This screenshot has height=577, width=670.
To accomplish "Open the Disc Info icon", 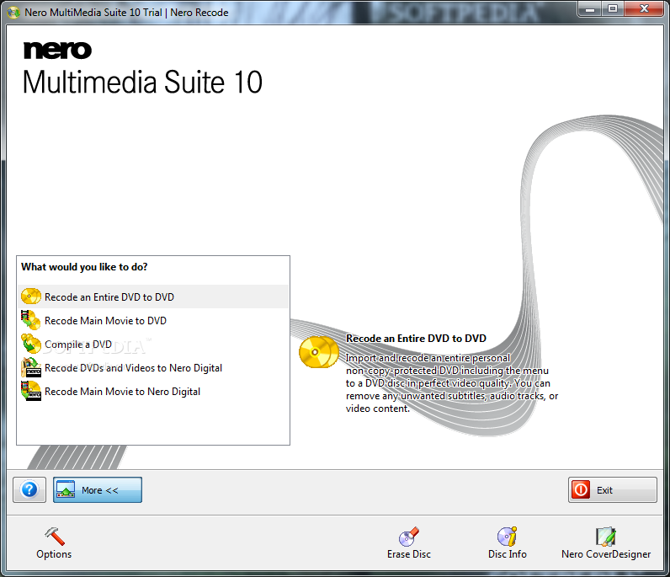I will [508, 537].
